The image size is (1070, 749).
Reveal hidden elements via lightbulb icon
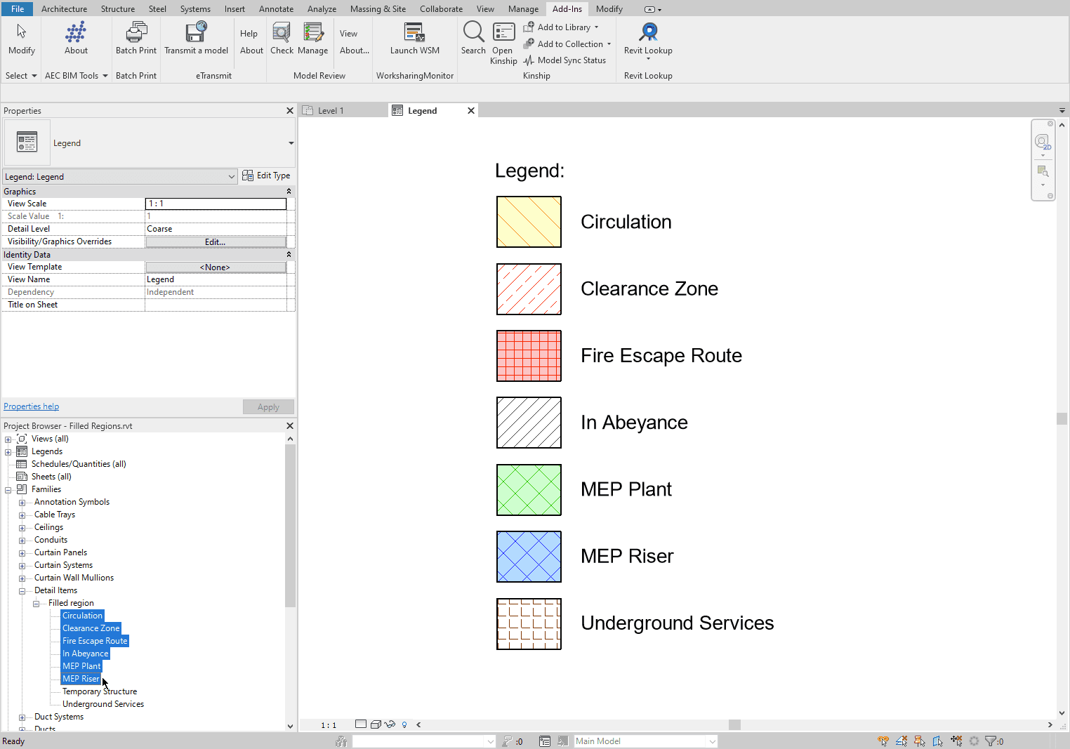(404, 724)
